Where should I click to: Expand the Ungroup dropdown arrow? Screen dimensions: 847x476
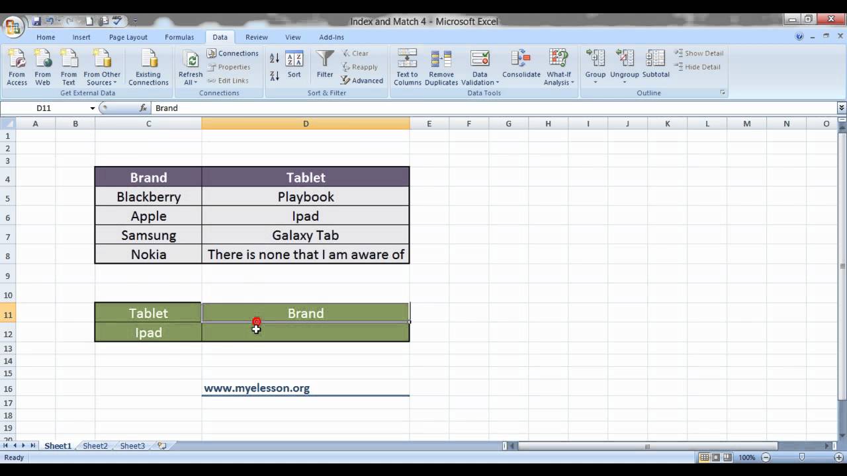point(625,83)
